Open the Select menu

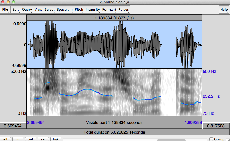pos(50,10)
